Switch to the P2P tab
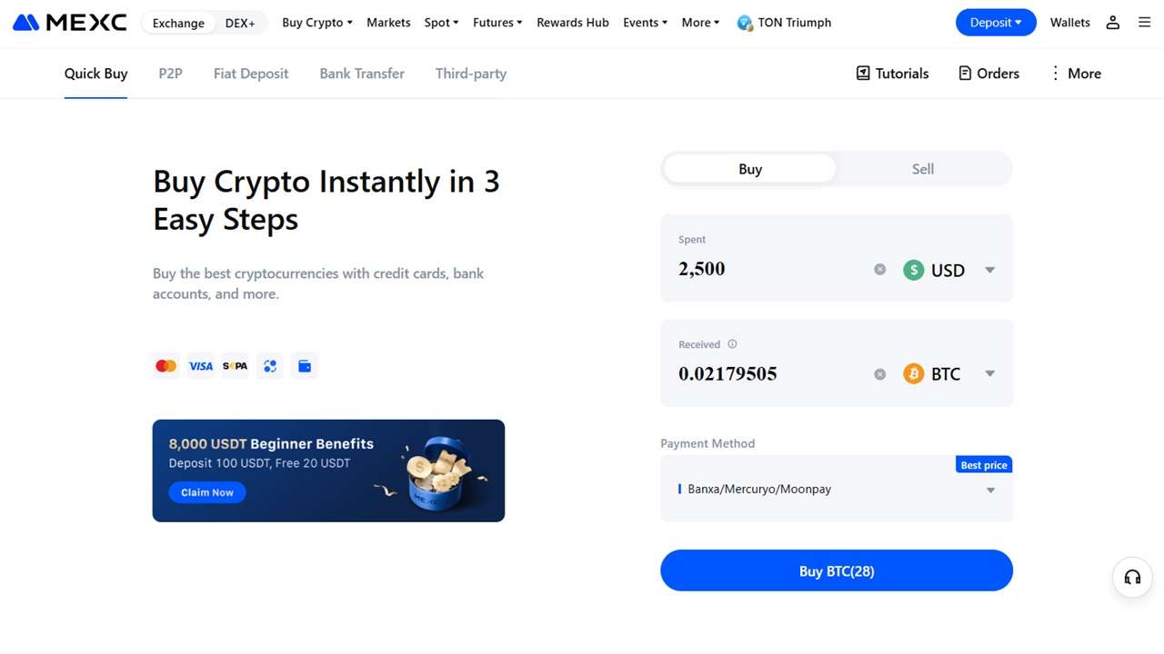This screenshot has width=1164, height=654. 170,74
